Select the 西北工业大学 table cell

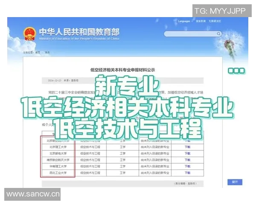tap(58, 173)
